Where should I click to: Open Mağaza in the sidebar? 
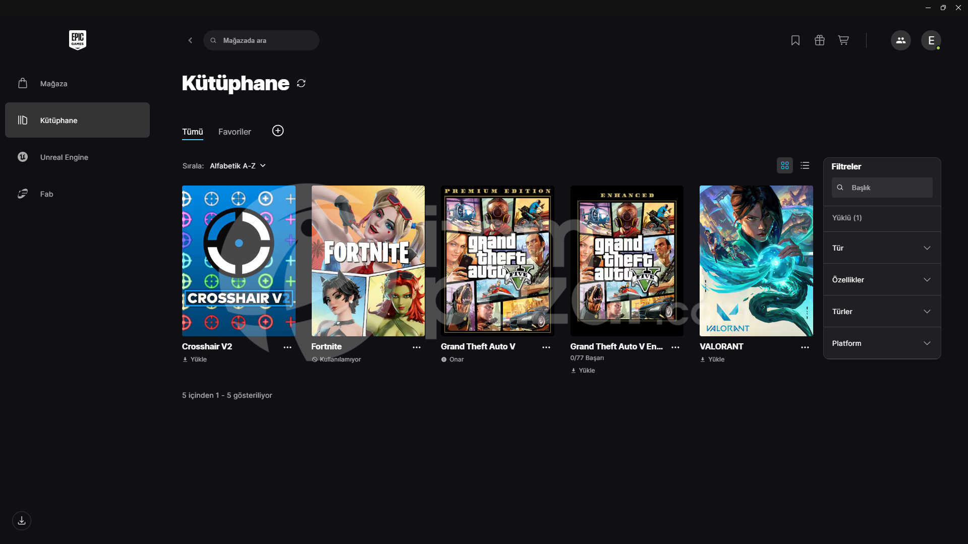click(77, 84)
